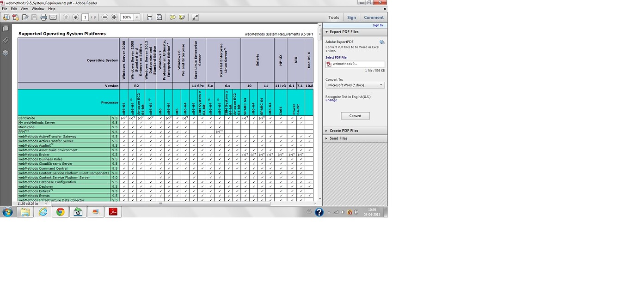Go to previous page arrow

[x=66, y=17]
